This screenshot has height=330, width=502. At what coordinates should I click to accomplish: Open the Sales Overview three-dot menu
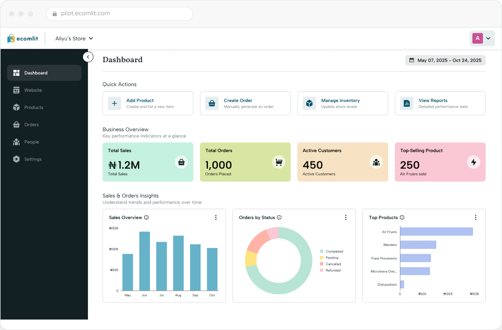pos(216,217)
